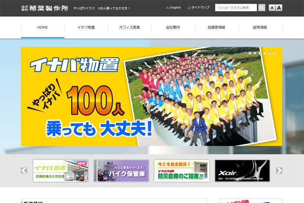Open the 採用情報 menu item

click(x=260, y=27)
